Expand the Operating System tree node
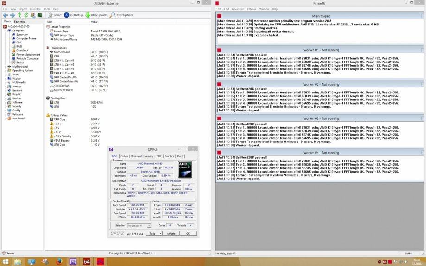The width and height of the screenshot is (426, 266). click(6, 70)
